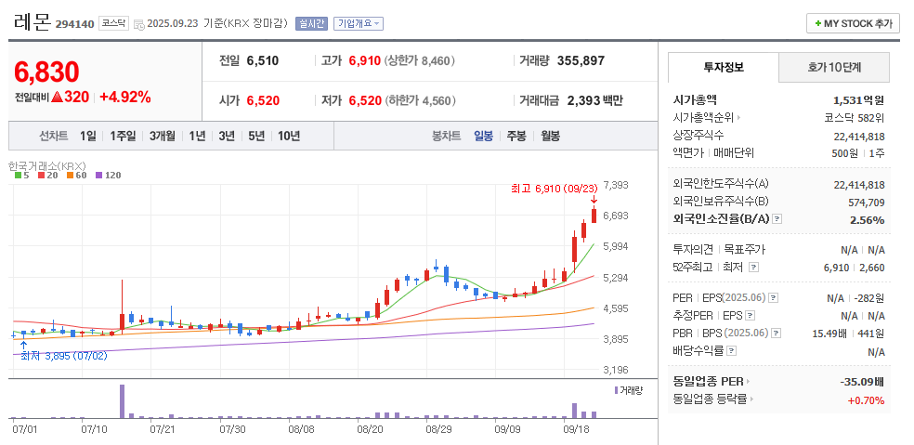Click the 실시간 badge

312,23
